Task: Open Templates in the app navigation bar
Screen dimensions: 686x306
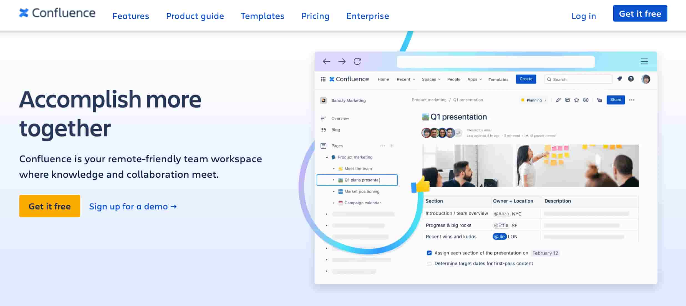Action: 498,79
